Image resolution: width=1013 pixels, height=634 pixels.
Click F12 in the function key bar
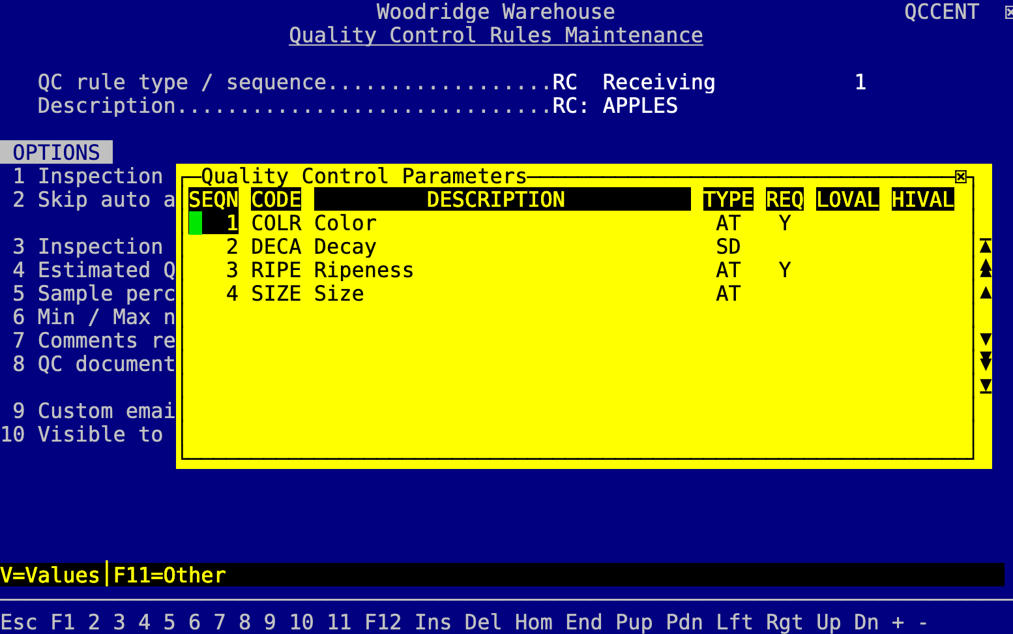click(x=383, y=622)
